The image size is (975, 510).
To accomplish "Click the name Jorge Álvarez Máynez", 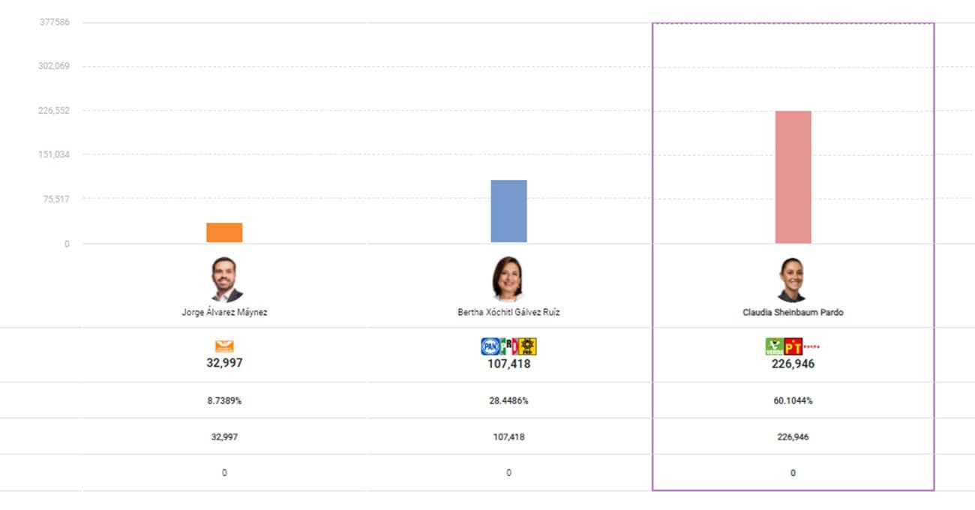I will pos(224,313).
